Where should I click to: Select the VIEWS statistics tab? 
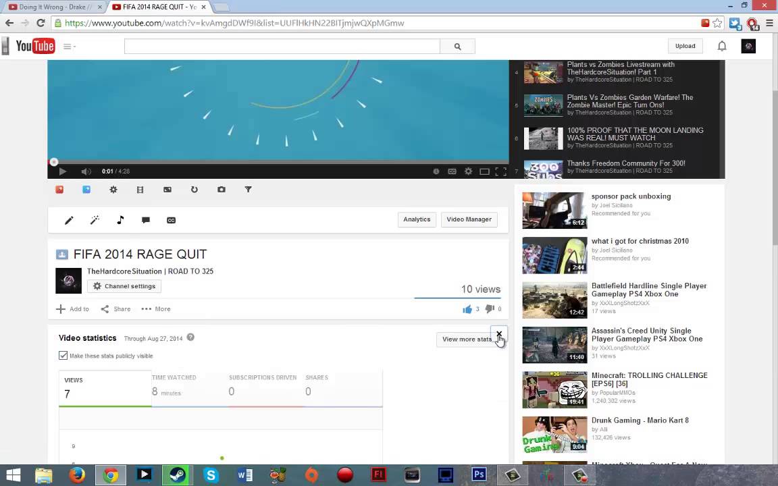click(x=105, y=388)
